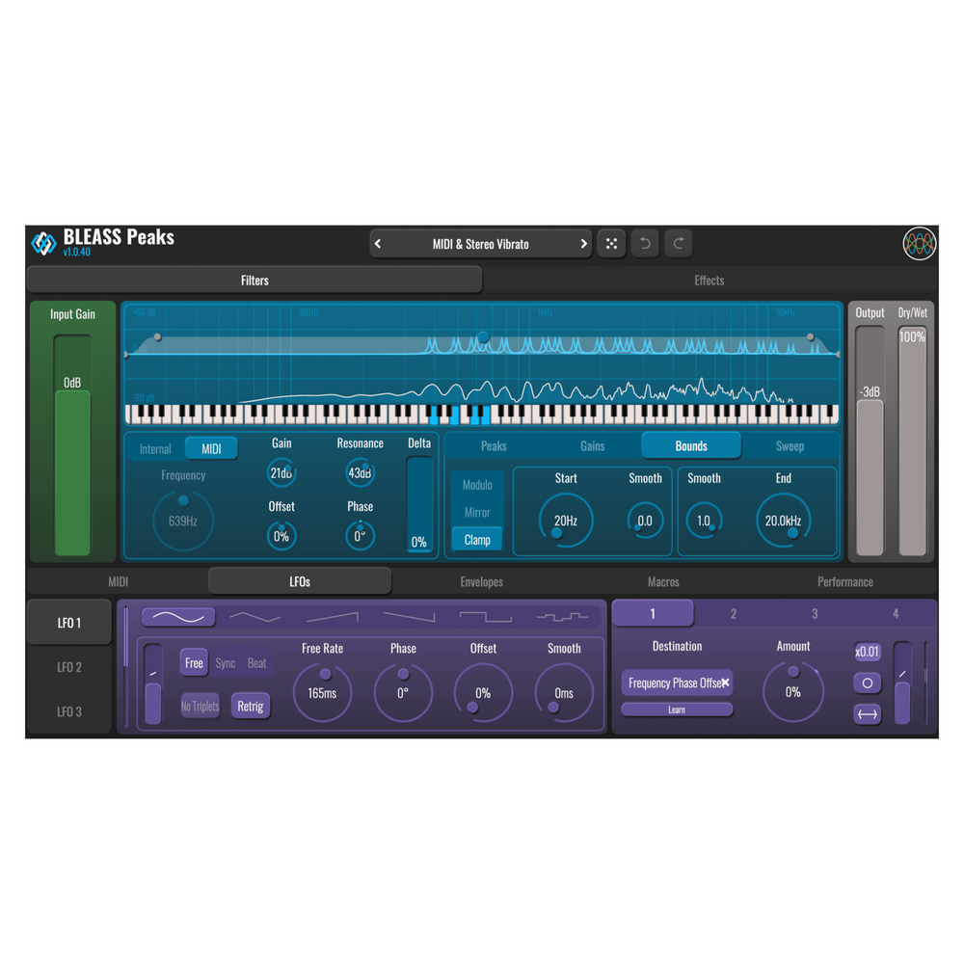The height and width of the screenshot is (964, 964).
Task: Click the randomize dice icon
Action: [x=611, y=244]
